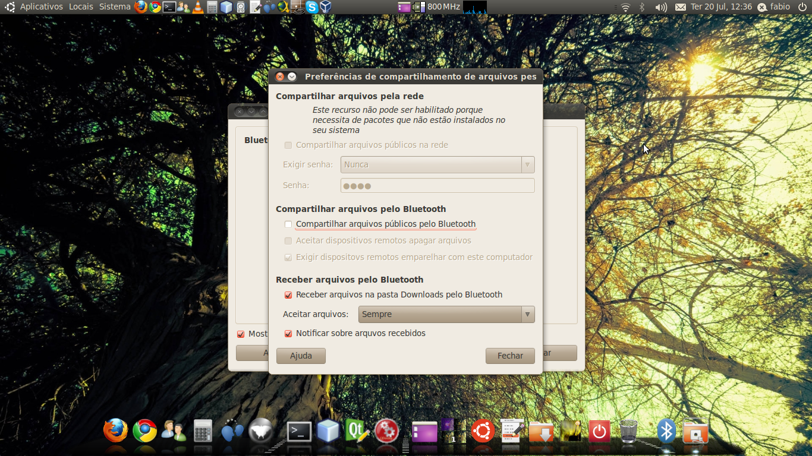Screen dimensions: 812x456
Task: Click the Ajuda button
Action: point(301,356)
